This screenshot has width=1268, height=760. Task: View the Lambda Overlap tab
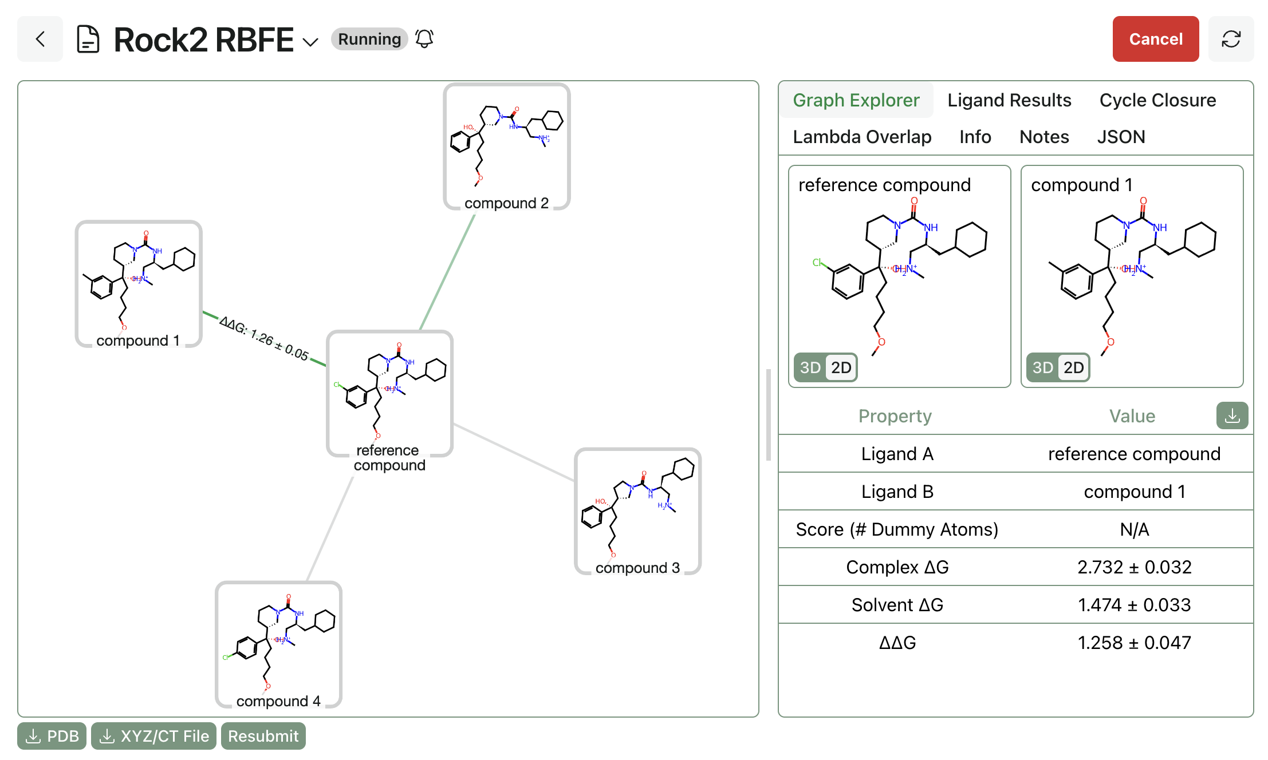(x=861, y=136)
